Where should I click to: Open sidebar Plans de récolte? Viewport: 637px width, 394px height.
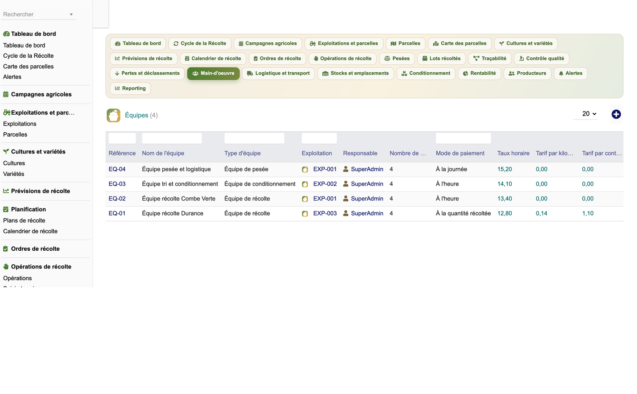(24, 221)
